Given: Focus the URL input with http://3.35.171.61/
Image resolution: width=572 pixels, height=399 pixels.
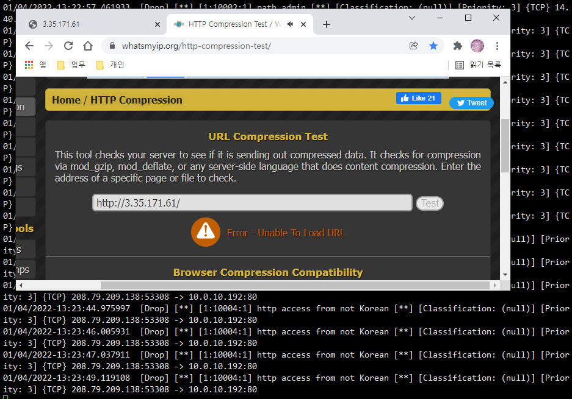Looking at the screenshot, I should pos(252,203).
